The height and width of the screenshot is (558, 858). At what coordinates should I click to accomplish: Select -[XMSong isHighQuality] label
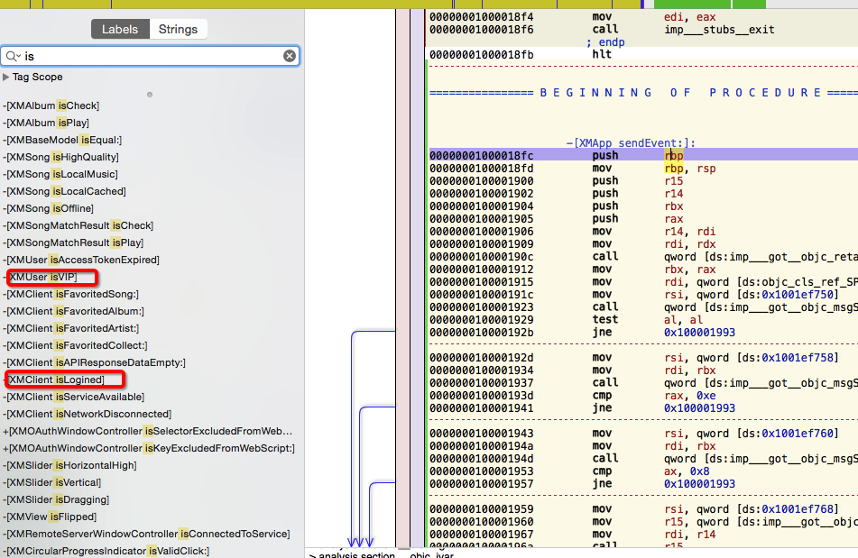pyautogui.click(x=60, y=157)
